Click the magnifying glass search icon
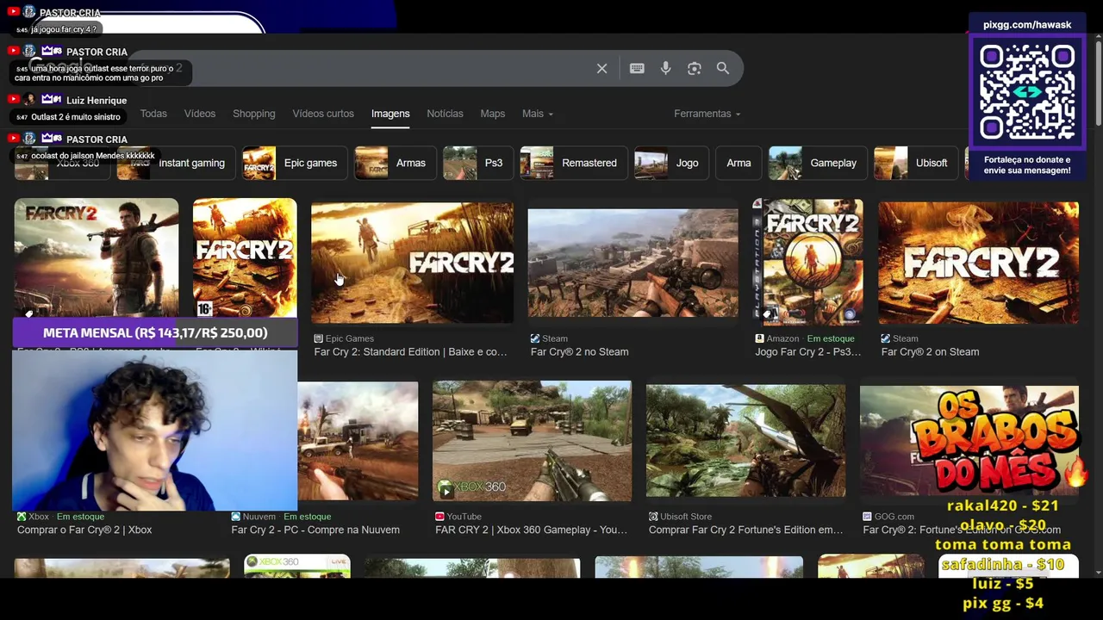 [723, 69]
